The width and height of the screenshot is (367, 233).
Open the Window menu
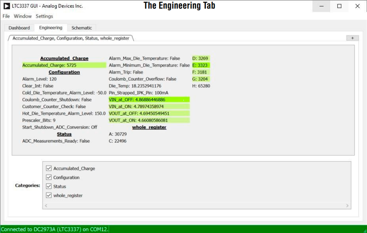click(23, 16)
